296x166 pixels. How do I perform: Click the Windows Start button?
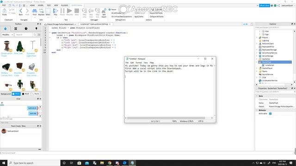[x=4, y=163]
